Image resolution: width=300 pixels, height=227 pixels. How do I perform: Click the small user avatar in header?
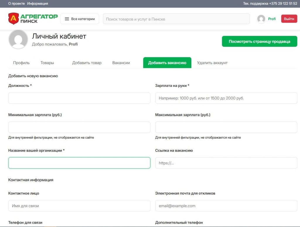pyautogui.click(x=261, y=19)
